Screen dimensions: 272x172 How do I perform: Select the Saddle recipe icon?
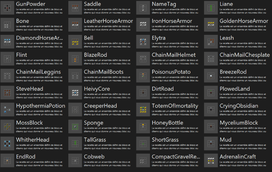tap(75, 8)
